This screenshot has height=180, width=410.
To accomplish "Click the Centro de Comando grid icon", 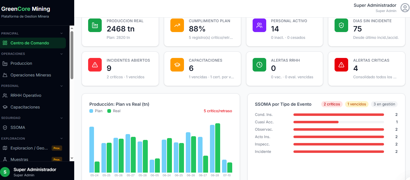I will point(5,43).
